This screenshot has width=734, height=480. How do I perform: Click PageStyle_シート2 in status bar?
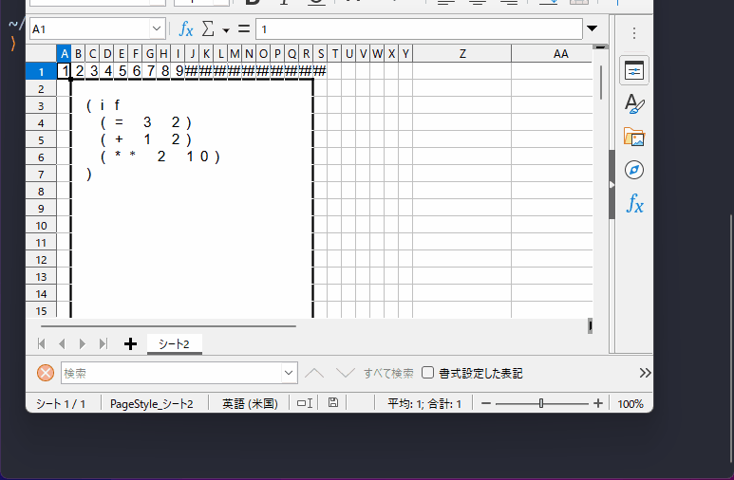[x=152, y=404]
